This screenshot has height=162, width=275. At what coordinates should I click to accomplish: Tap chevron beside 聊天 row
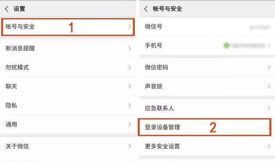coord(129,86)
